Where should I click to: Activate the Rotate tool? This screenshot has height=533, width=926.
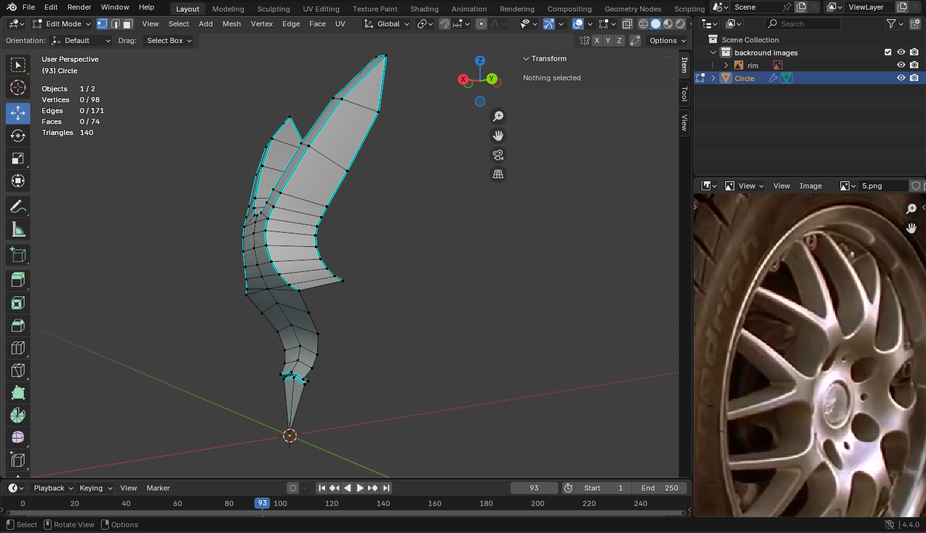[x=18, y=136]
